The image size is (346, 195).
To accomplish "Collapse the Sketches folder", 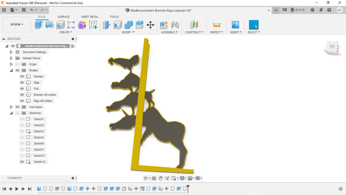I will [11, 113].
